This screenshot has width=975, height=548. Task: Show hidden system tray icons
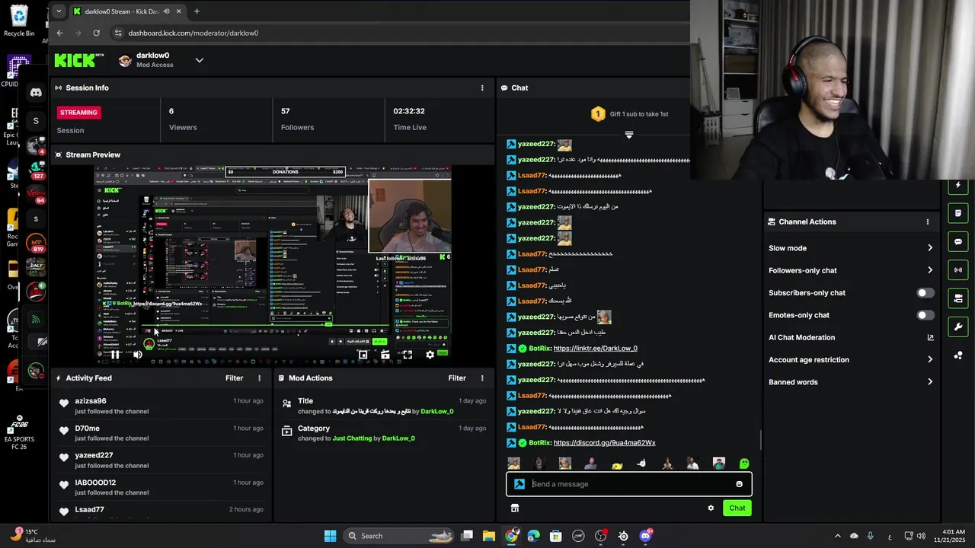click(x=837, y=536)
